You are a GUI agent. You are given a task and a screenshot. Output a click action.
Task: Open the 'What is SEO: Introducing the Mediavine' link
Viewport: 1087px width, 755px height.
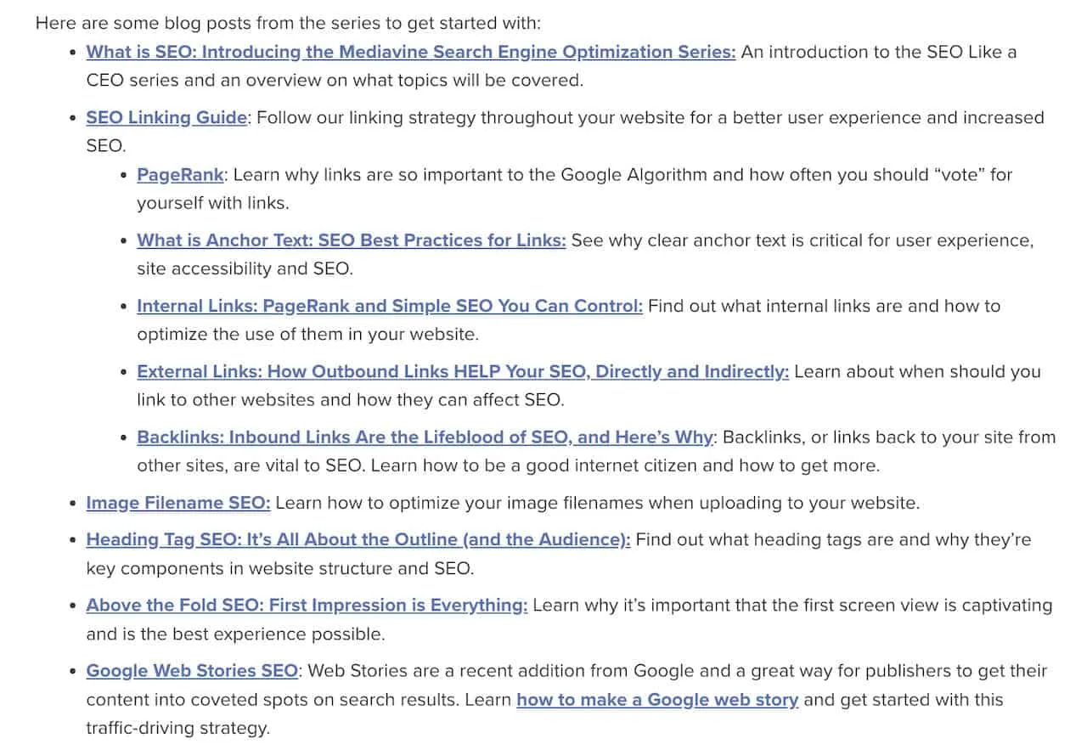(411, 52)
